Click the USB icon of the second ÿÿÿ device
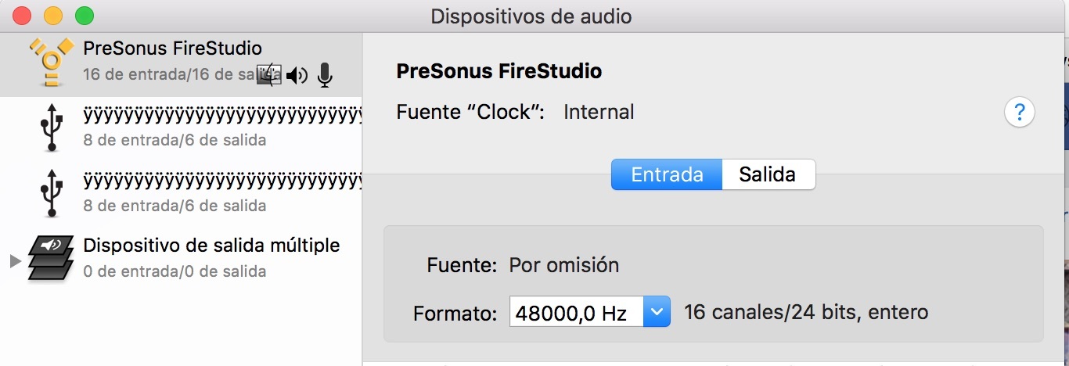The image size is (1069, 366). 52,193
